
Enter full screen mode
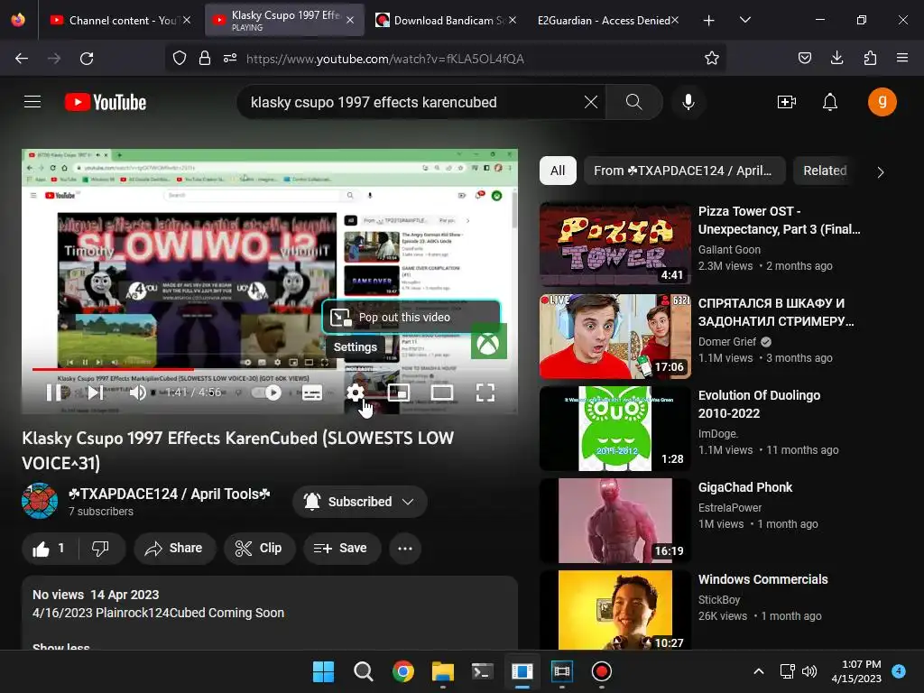(x=485, y=393)
